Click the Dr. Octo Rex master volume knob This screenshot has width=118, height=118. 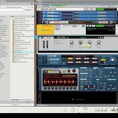[112, 60]
